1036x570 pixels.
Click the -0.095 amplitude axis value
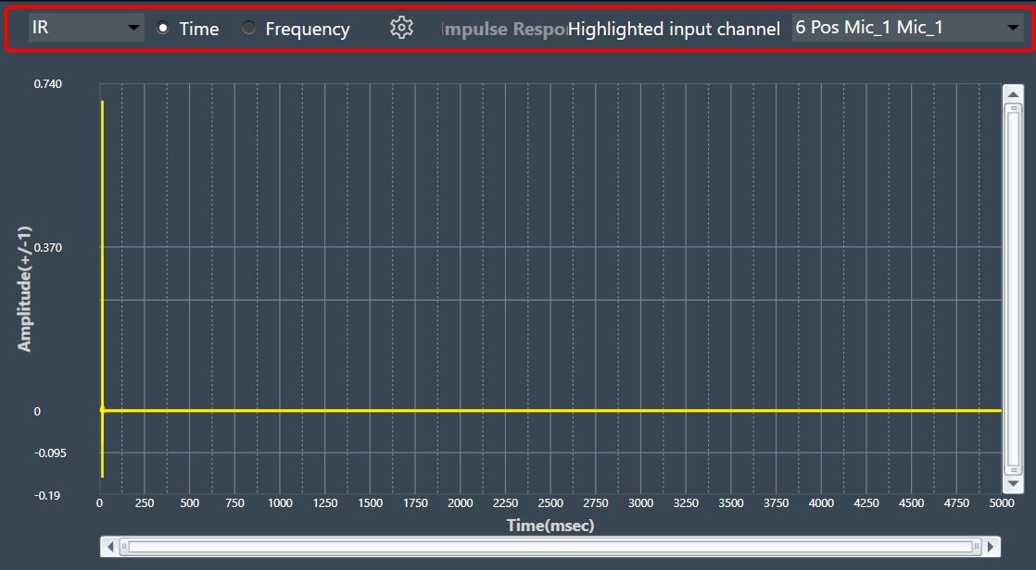click(50, 453)
